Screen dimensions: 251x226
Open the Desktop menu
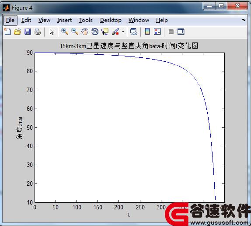coord(111,20)
